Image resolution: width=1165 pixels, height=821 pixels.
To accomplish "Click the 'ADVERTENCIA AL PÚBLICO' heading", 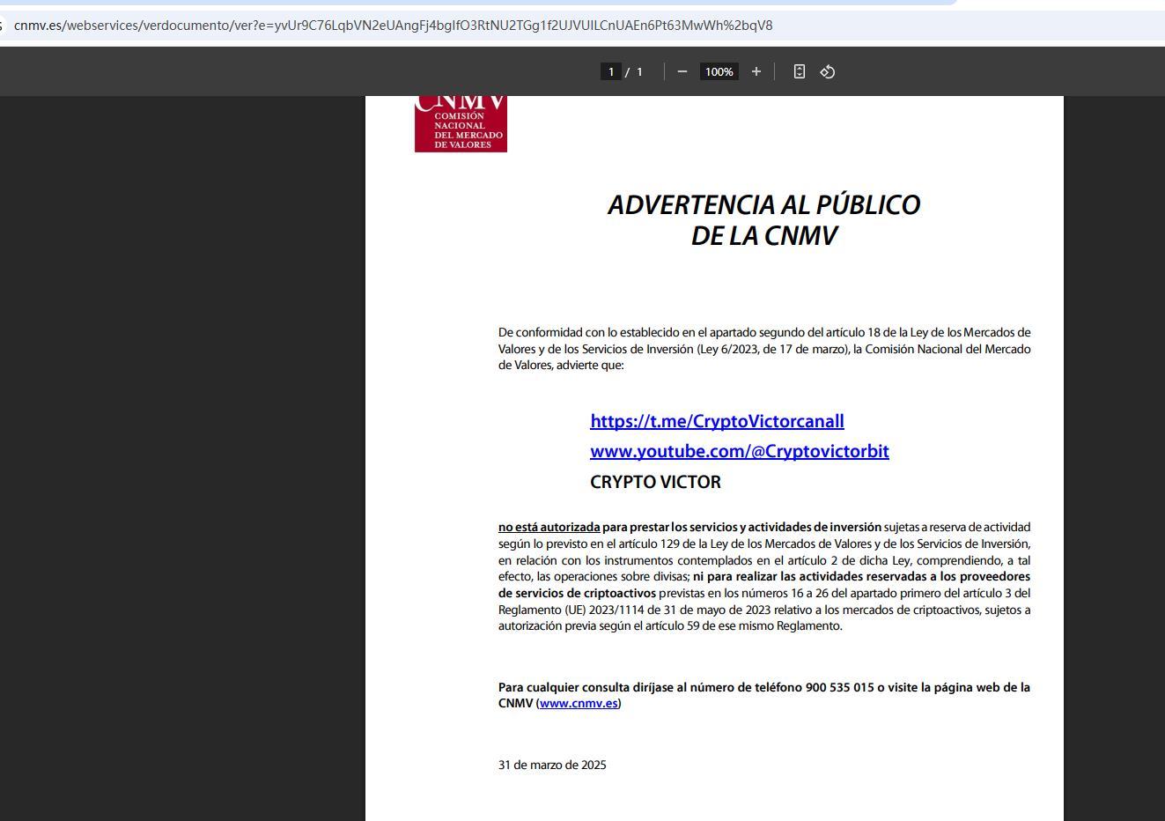I will 763,204.
